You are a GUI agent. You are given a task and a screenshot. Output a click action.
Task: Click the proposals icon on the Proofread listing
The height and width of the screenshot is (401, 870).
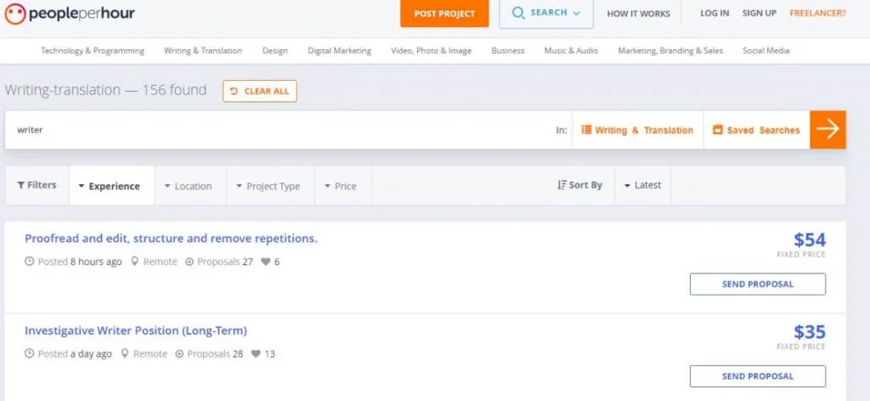point(189,262)
